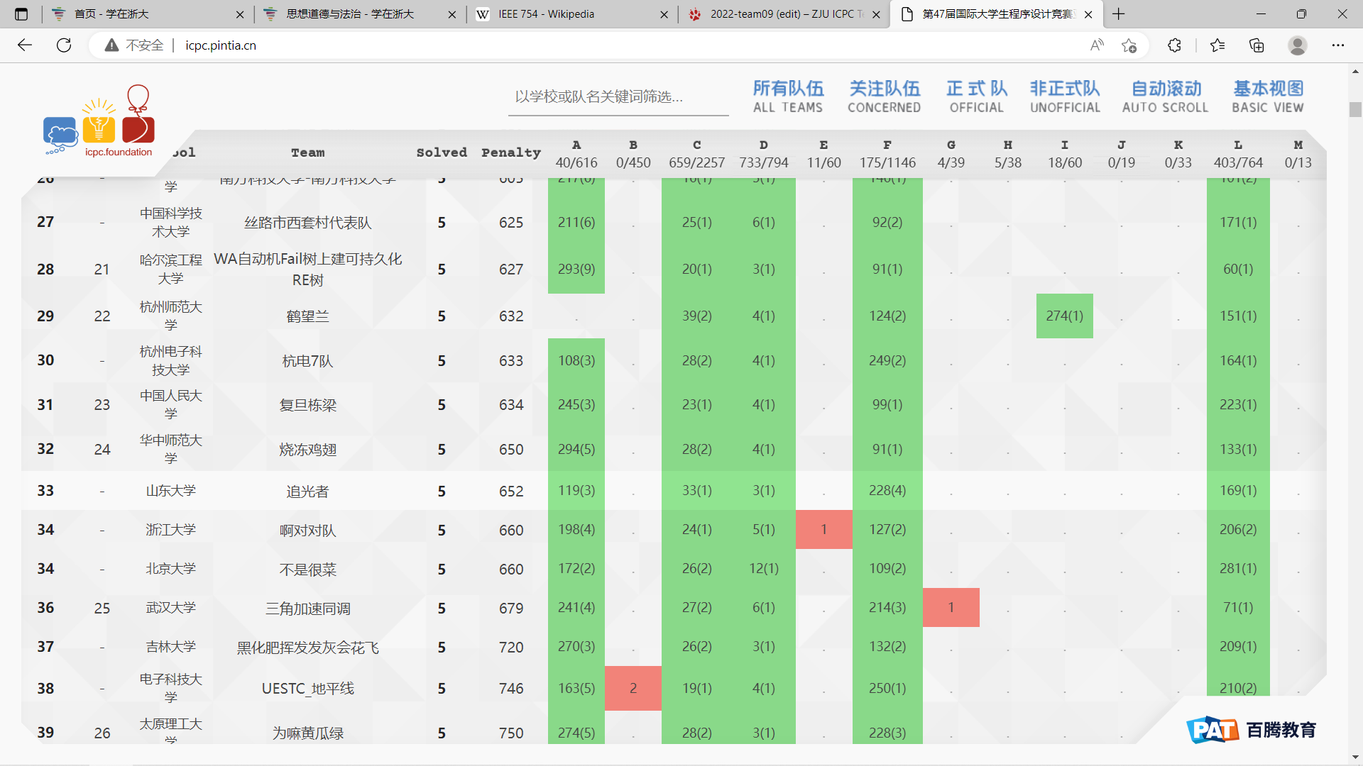
Task: Click the red E cell for 啊对对队
Action: (823, 530)
